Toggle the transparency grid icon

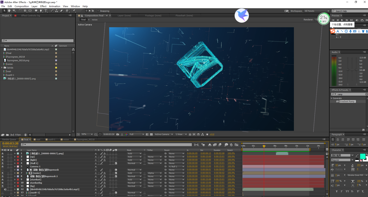pyautogui.click(x=151, y=134)
